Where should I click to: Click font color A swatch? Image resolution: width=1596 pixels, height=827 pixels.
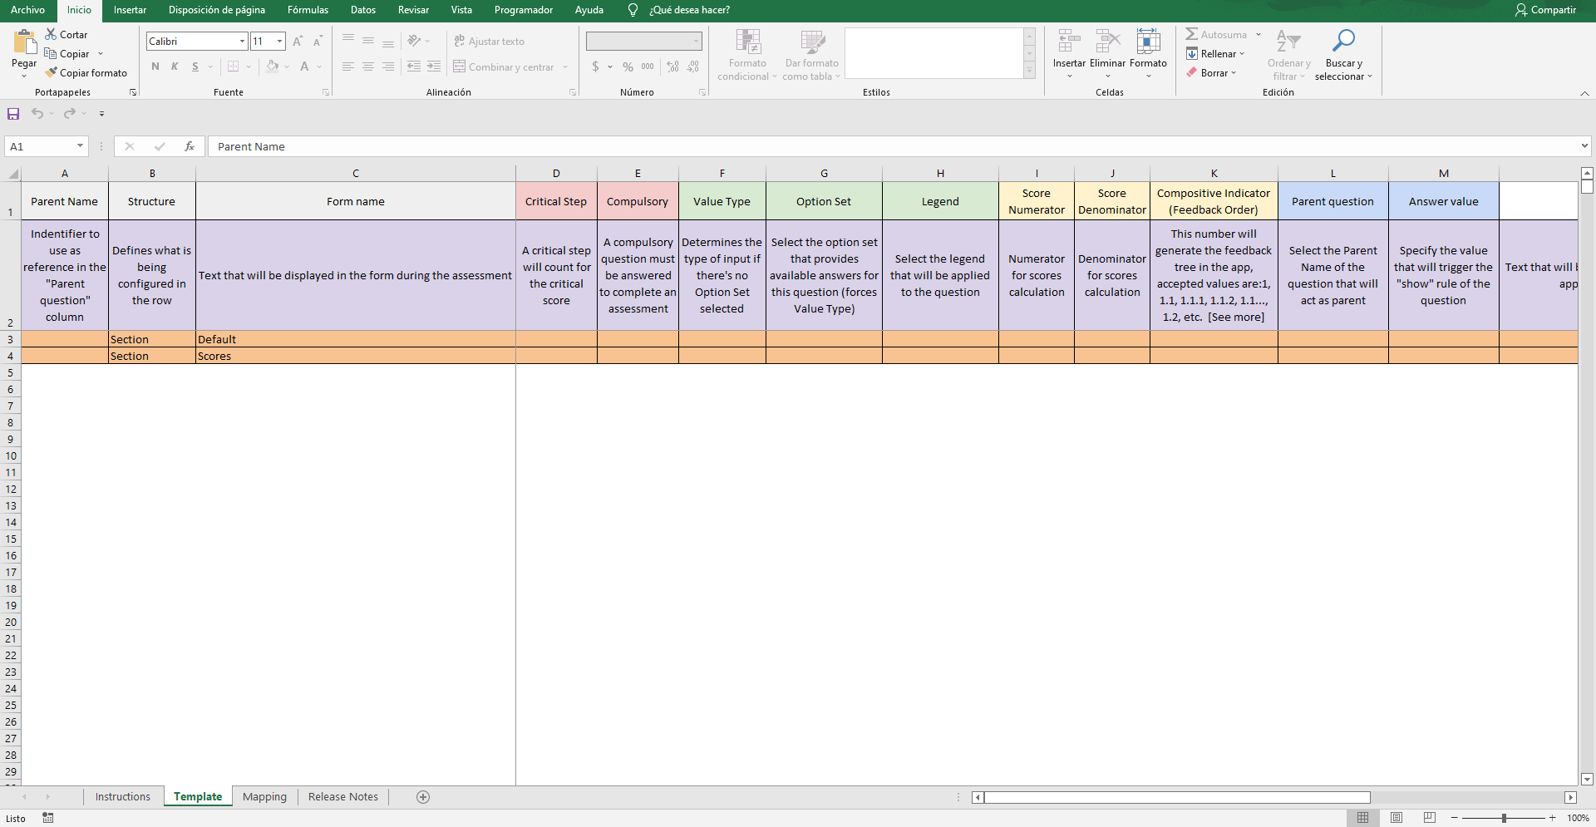[304, 66]
